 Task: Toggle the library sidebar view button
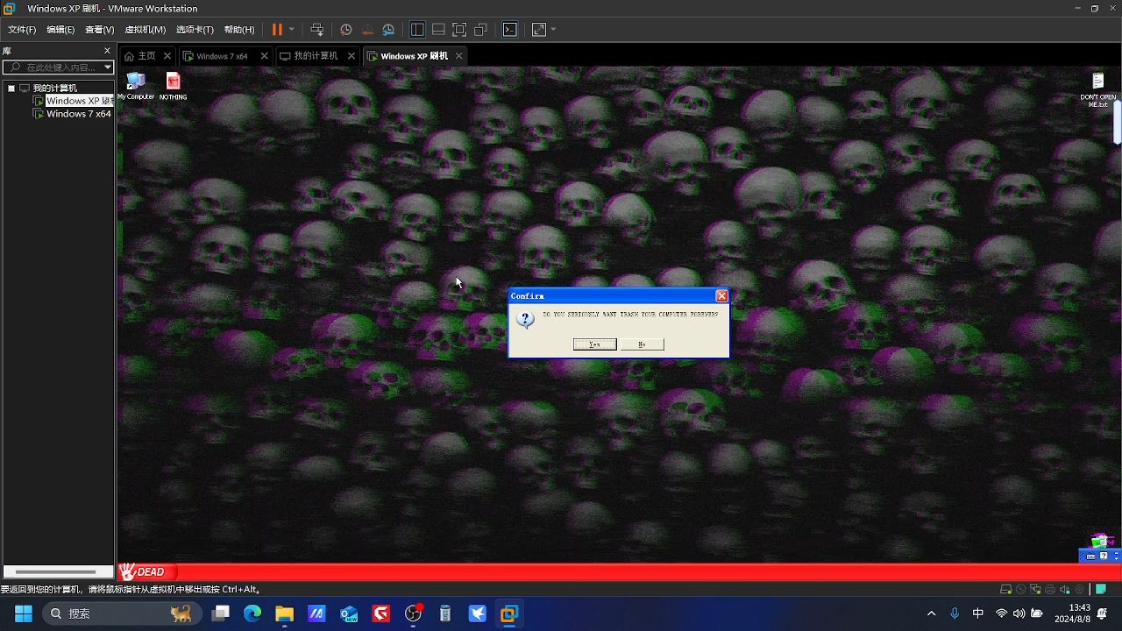[417, 29]
